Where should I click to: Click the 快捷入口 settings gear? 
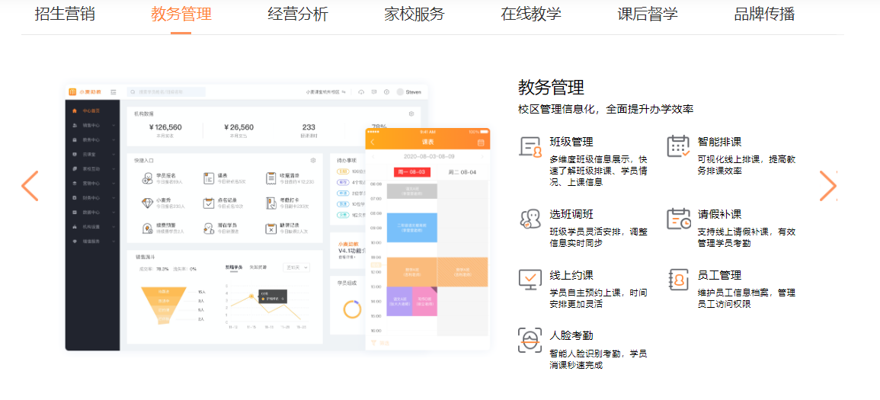click(x=313, y=161)
